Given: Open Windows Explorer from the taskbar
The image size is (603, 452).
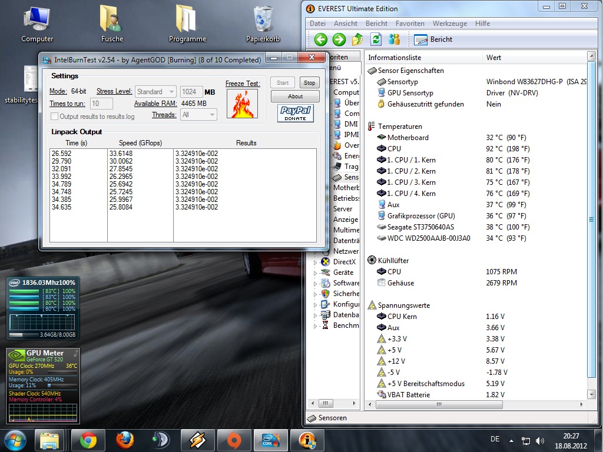Looking at the screenshot, I should 49,440.
